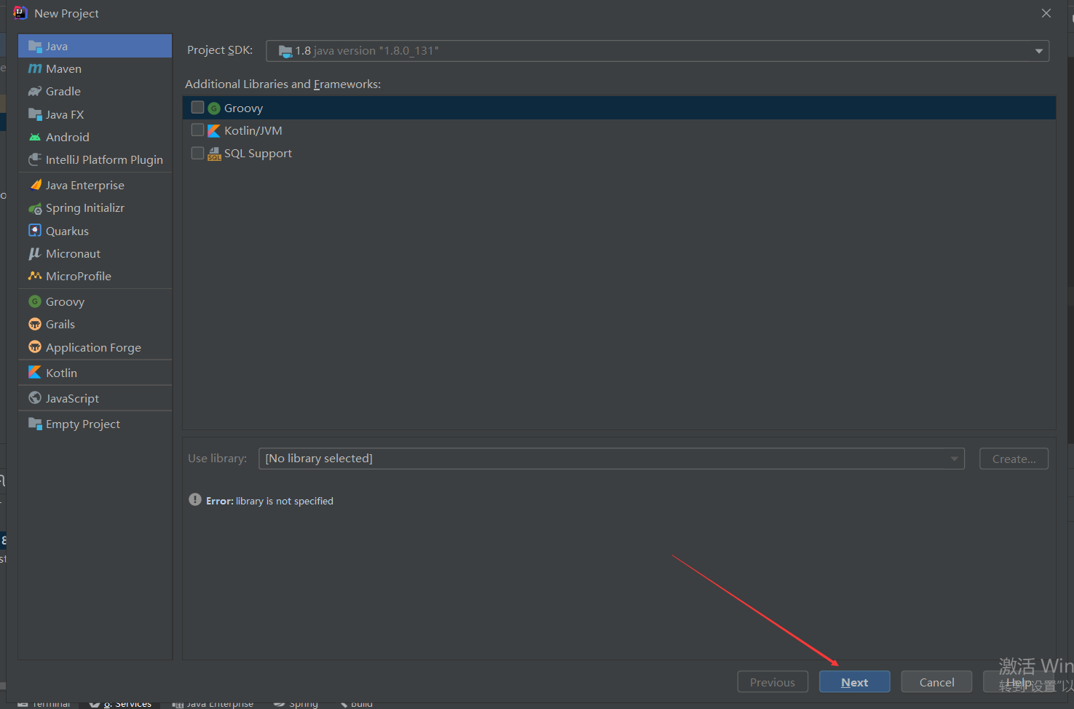Select 'MicroProfile' label in list
This screenshot has width=1074, height=709.
pyautogui.click(x=79, y=276)
